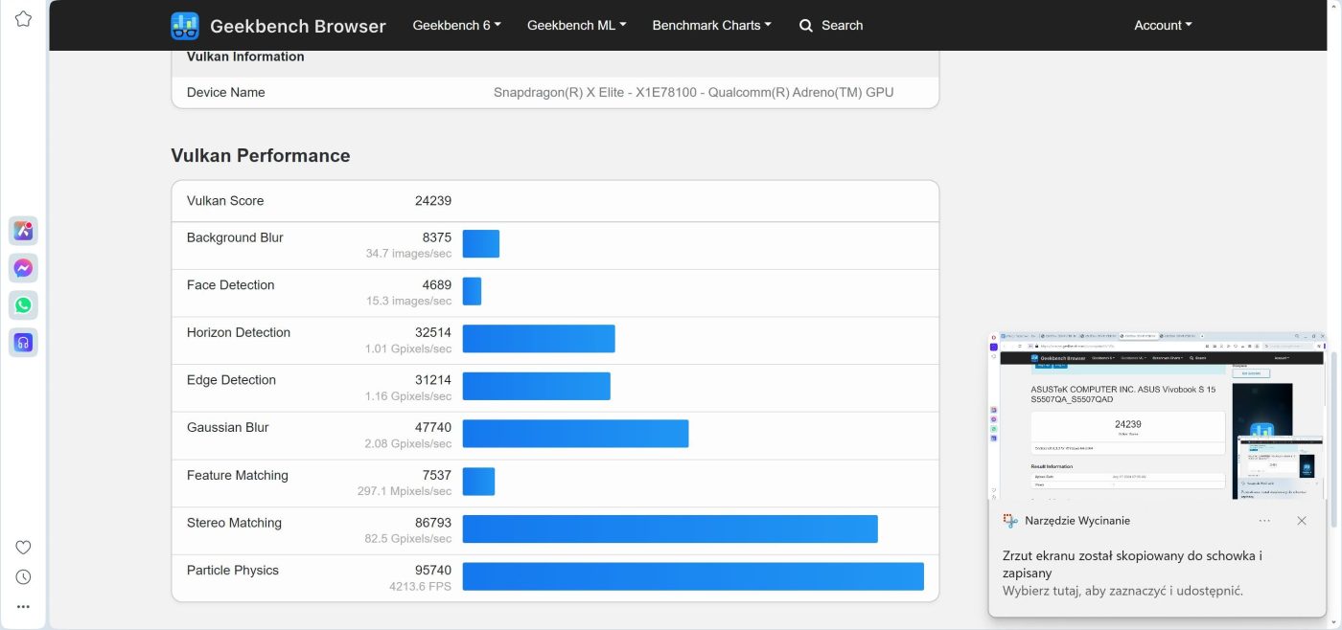This screenshot has width=1342, height=630.
Task: Click the '34.7 images/sec' value
Action: click(x=408, y=254)
